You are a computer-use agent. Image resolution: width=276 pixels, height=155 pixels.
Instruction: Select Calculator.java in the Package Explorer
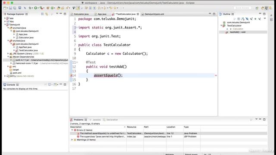[x=26, y=37]
